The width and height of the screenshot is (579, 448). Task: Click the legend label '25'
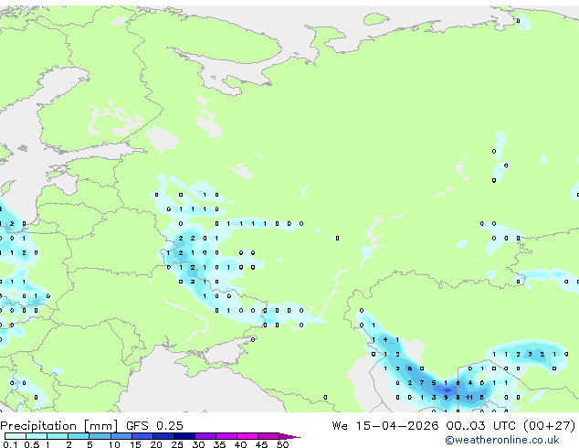tap(177, 444)
